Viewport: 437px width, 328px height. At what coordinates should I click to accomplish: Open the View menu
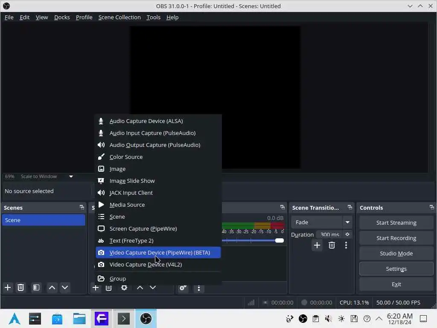pos(42,17)
